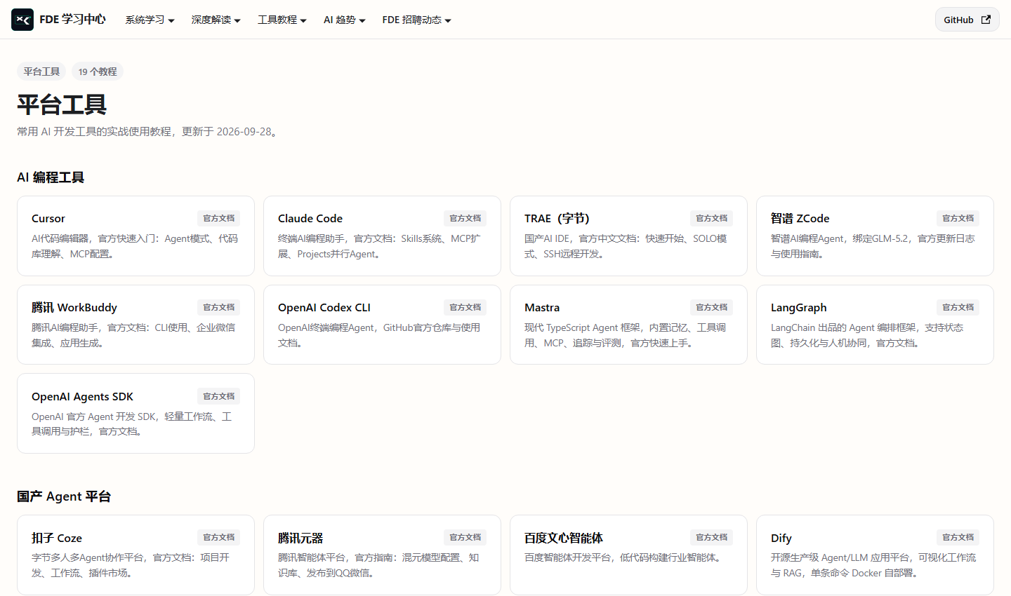Open the Mastra framework card
The height and width of the screenshot is (596, 1011).
pyautogui.click(x=628, y=325)
